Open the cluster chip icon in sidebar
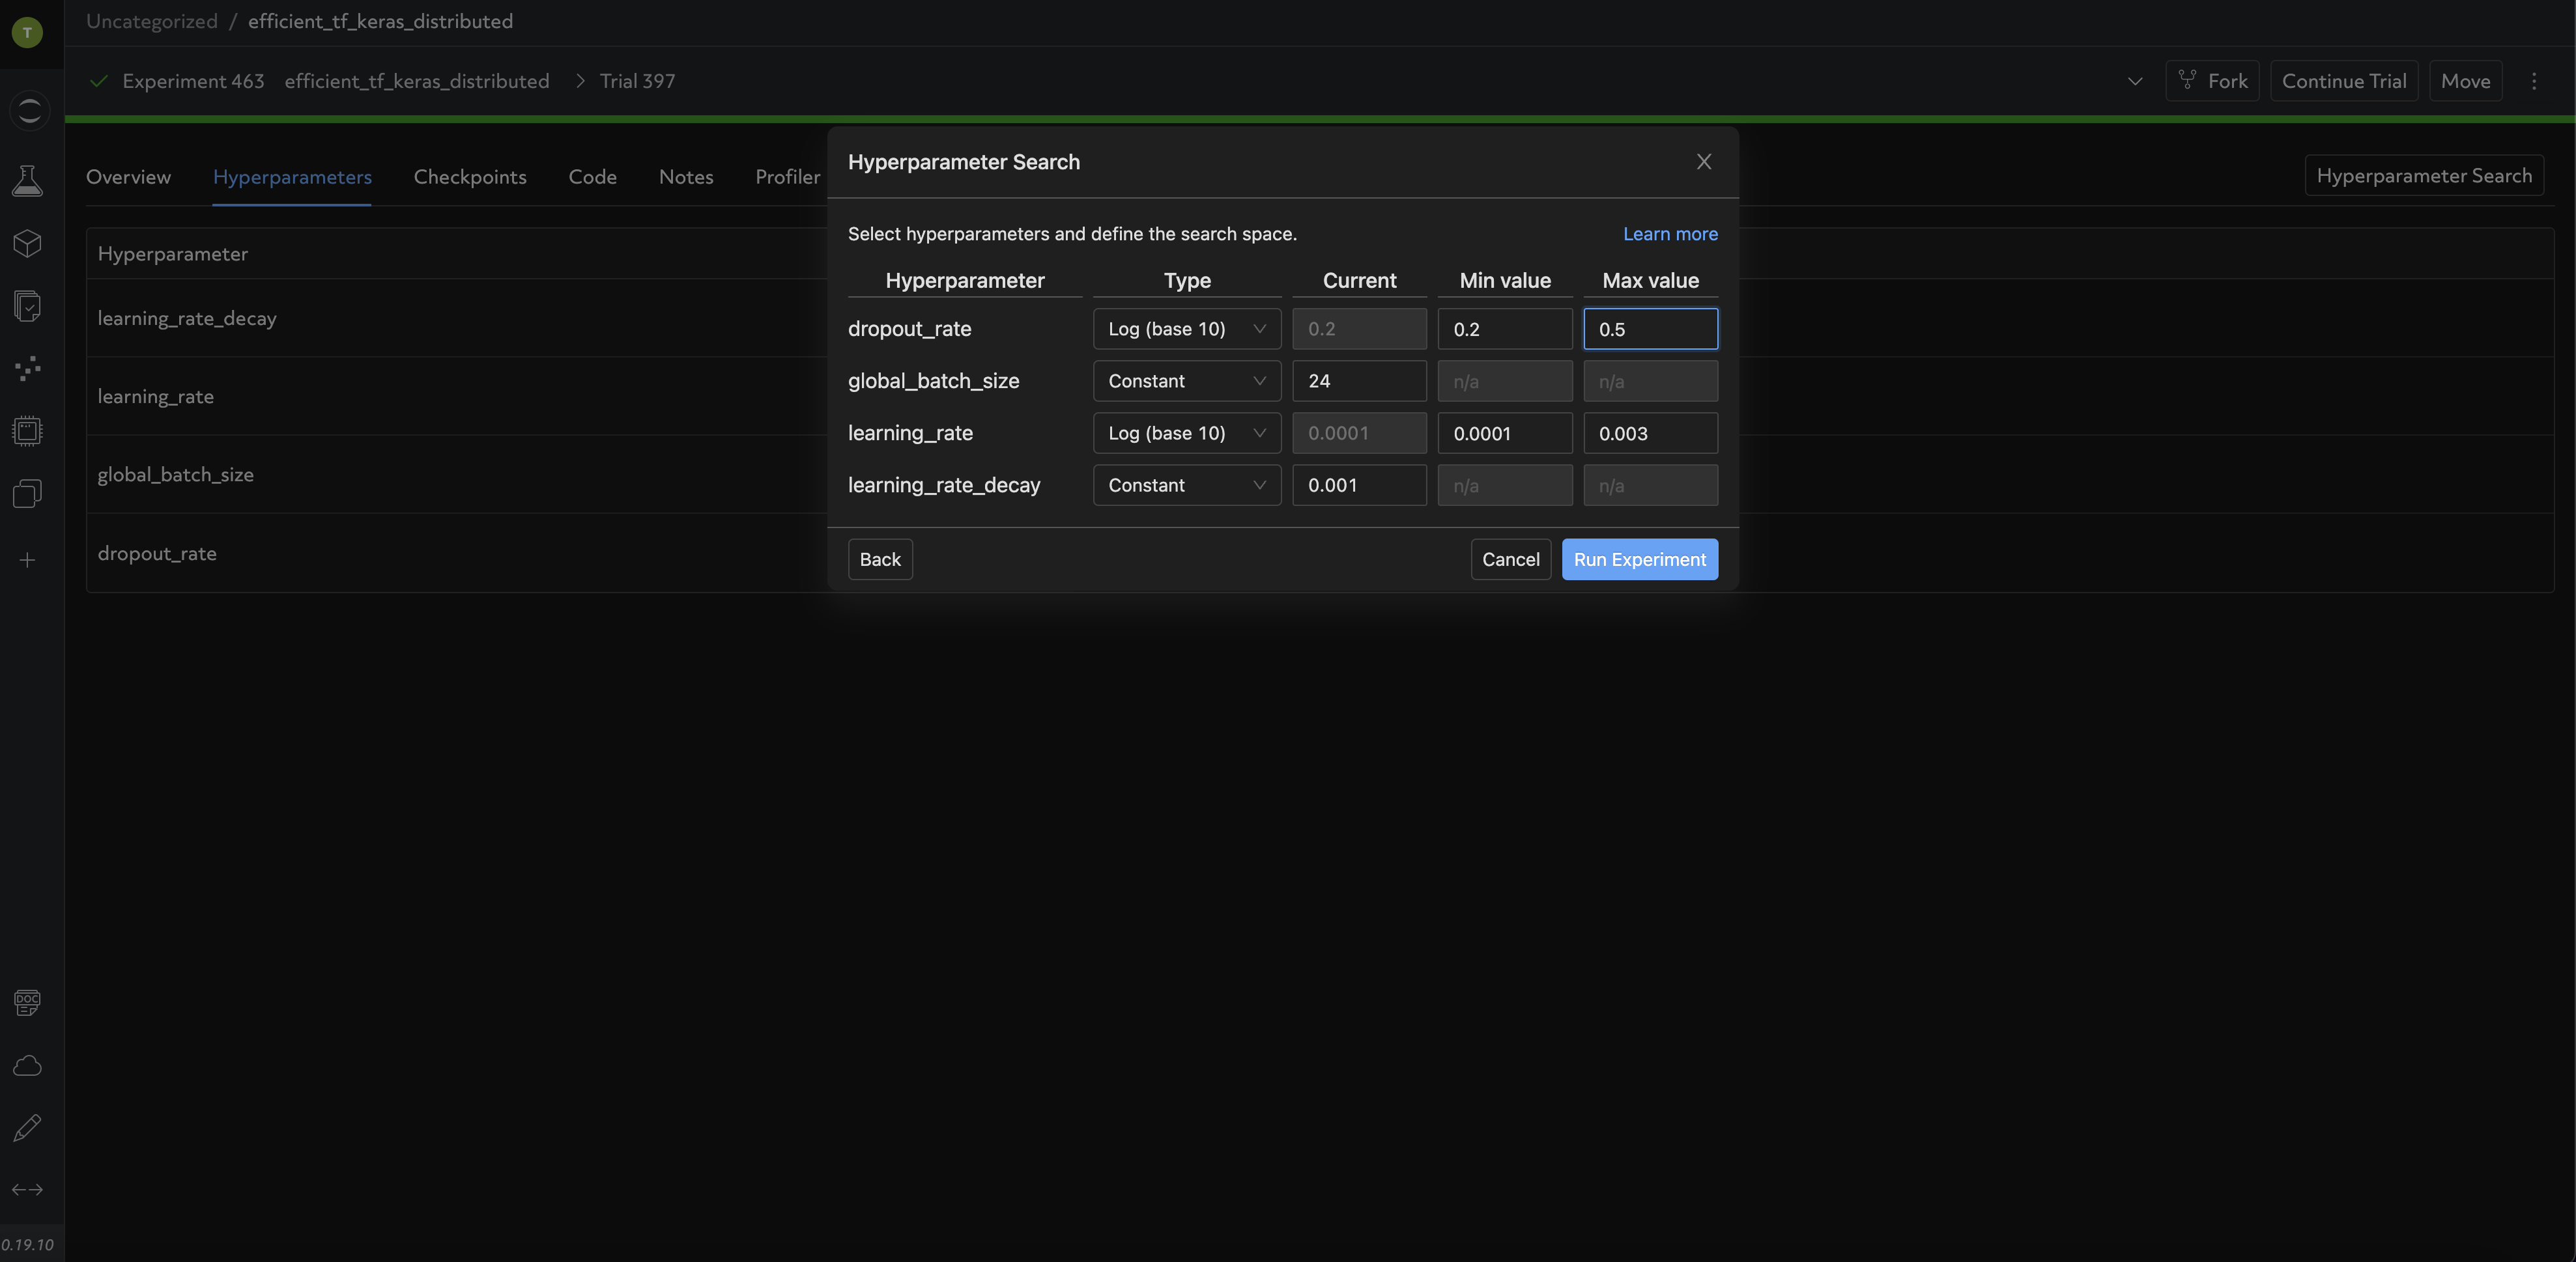 click(x=27, y=430)
